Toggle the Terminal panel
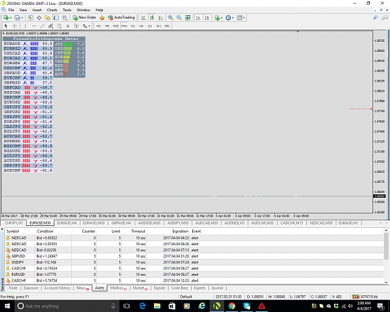This screenshot has height=312, width=390. tap(56, 17)
